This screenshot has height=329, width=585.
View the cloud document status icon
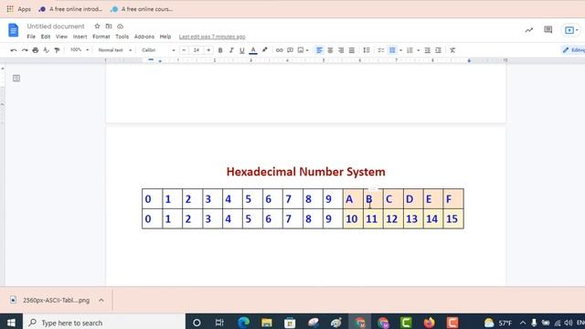coord(120,27)
